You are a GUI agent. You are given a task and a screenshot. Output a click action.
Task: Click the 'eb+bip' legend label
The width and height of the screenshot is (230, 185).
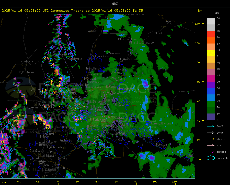(221, 152)
